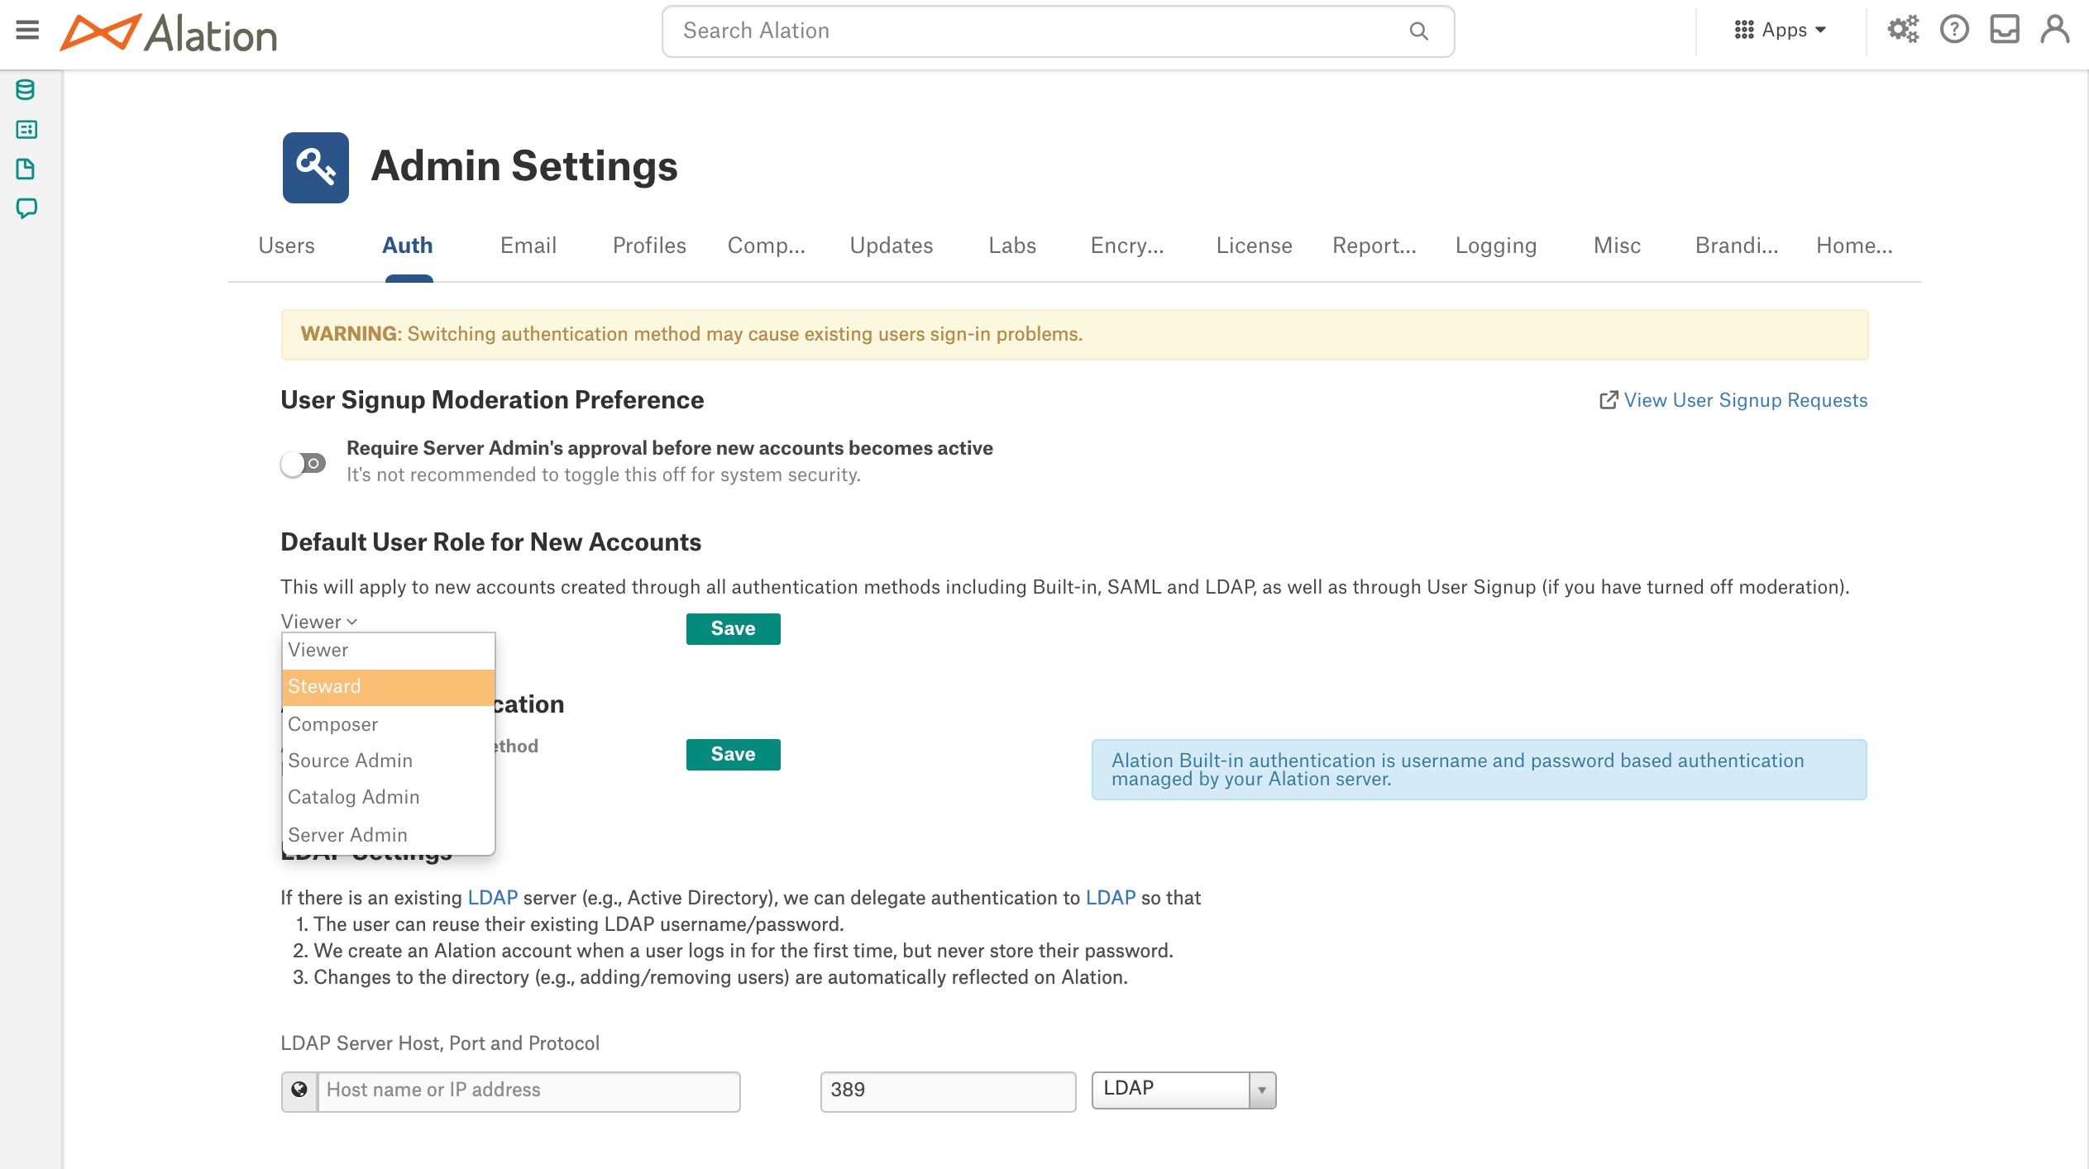Image resolution: width=2089 pixels, height=1169 pixels.
Task: Click the search magnifier icon
Action: pyautogui.click(x=1418, y=31)
